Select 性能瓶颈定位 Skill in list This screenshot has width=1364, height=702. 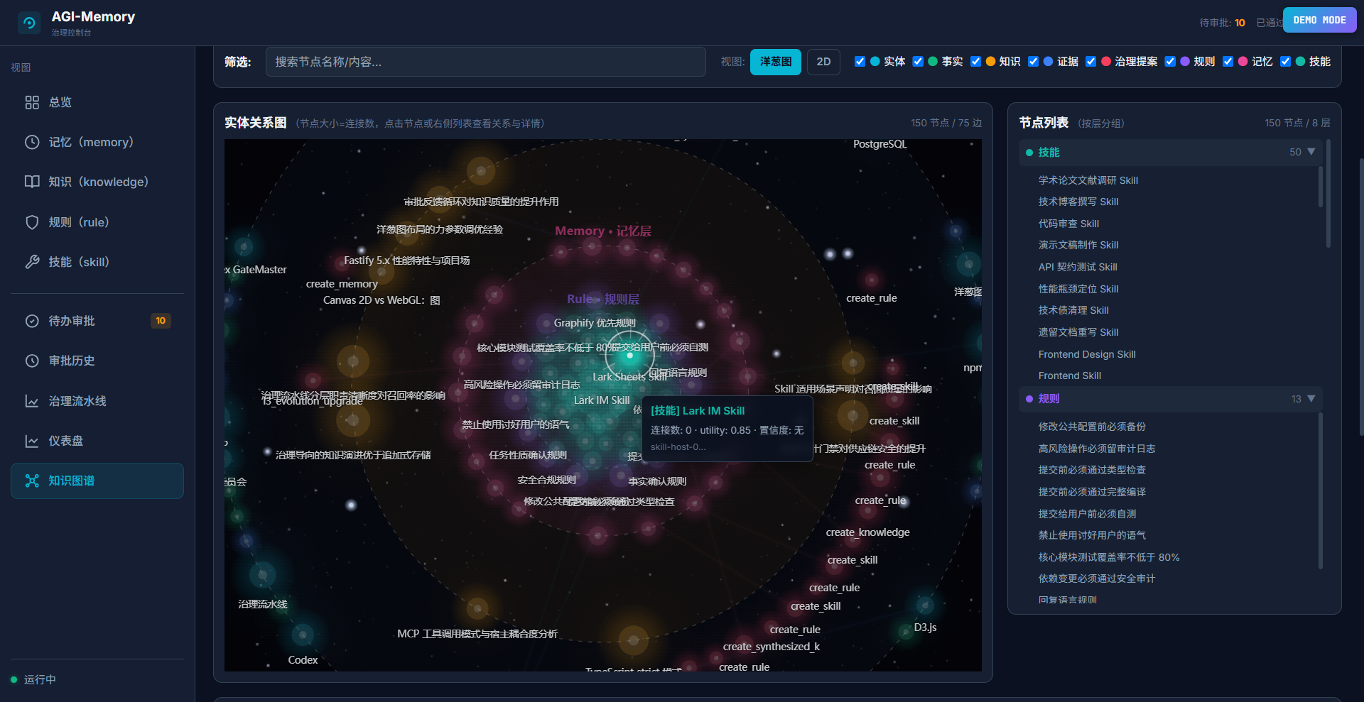(x=1078, y=289)
